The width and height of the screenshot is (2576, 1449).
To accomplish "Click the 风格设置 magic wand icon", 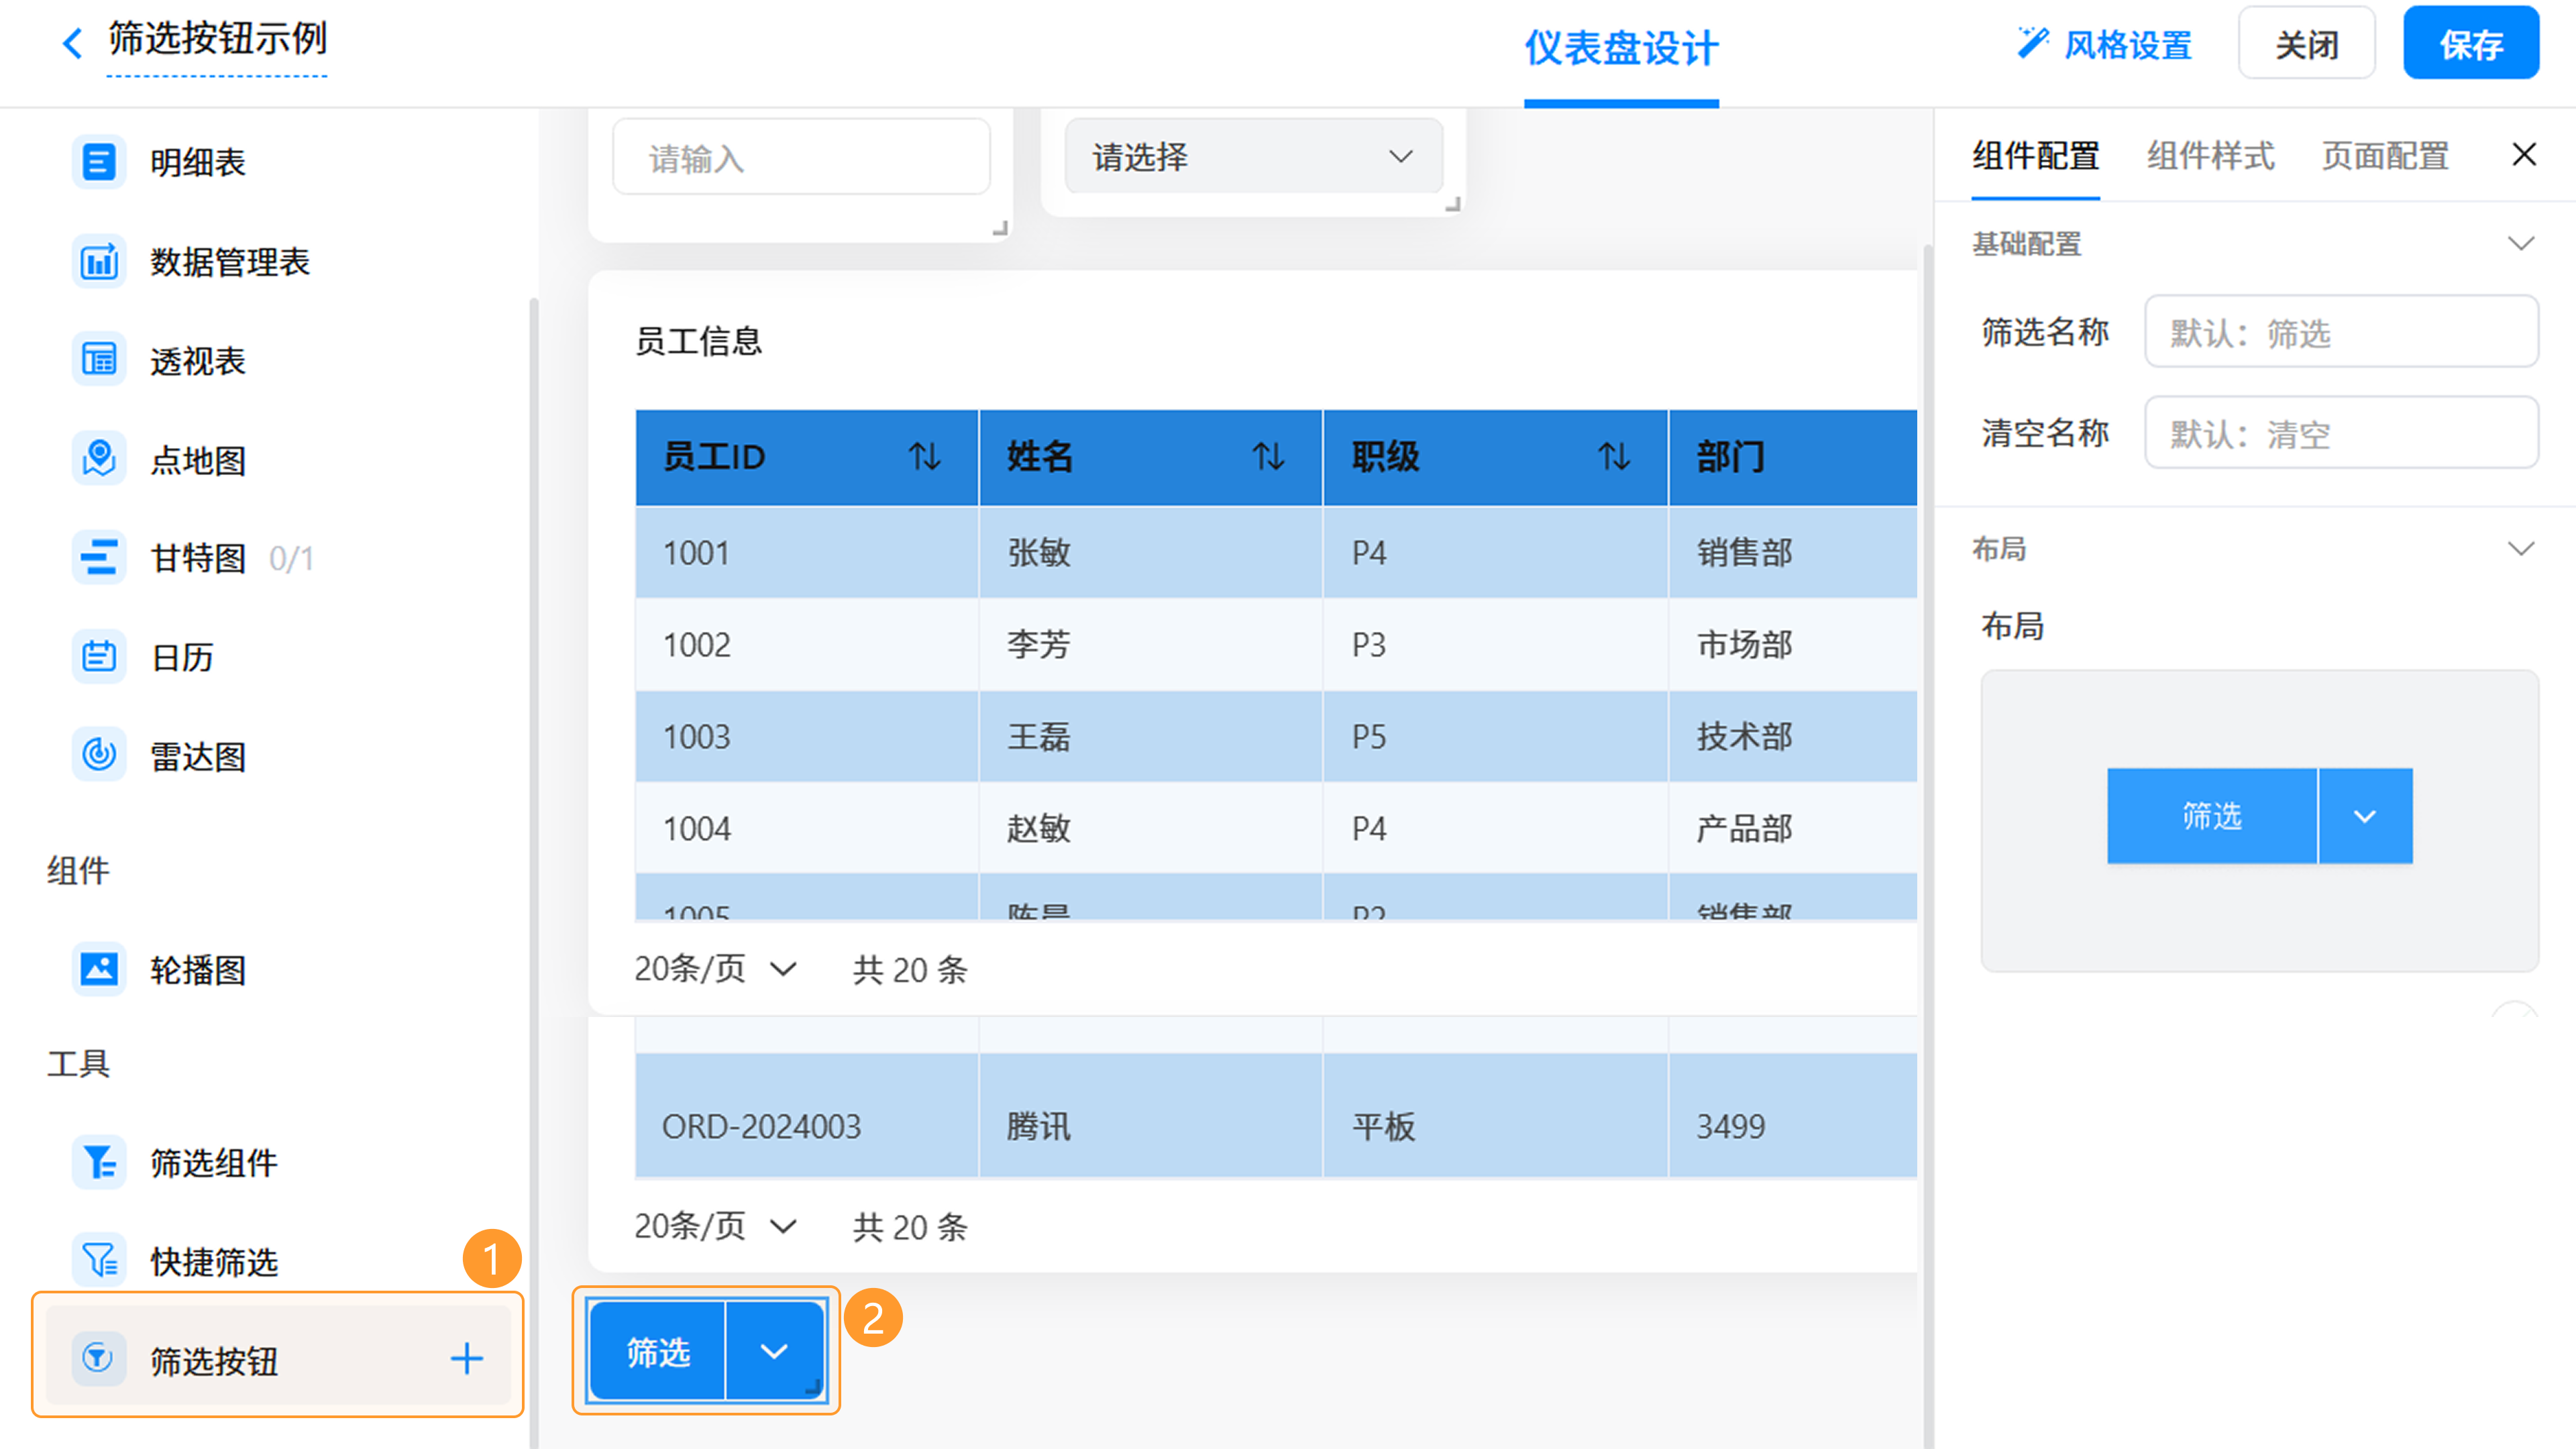I will click(x=2033, y=43).
